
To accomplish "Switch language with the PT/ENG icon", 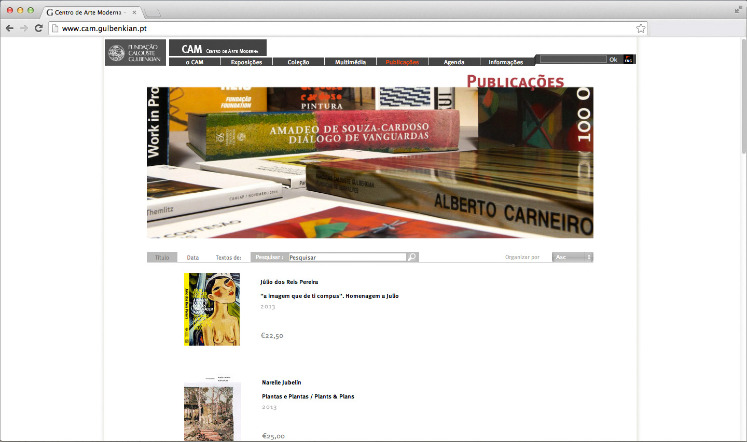I will (628, 60).
